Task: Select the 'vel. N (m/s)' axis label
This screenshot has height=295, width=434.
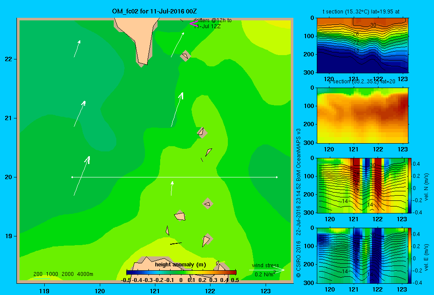Action: click(427, 187)
